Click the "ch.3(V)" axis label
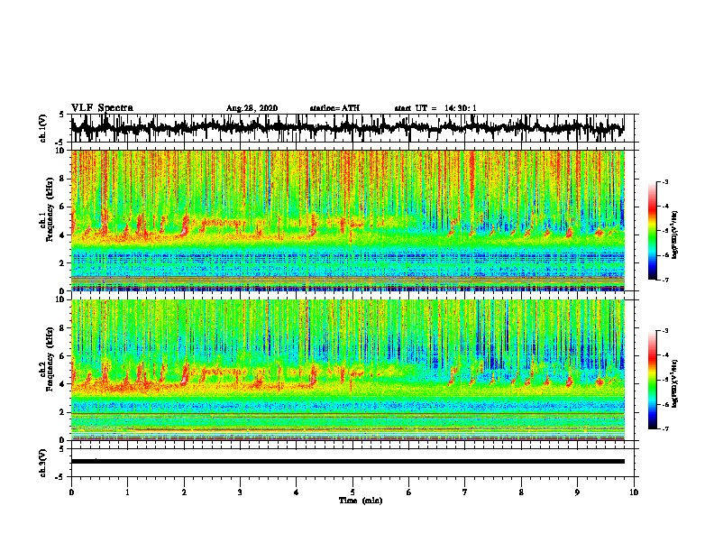Image resolution: width=714 pixels, height=552 pixels. tap(43, 463)
